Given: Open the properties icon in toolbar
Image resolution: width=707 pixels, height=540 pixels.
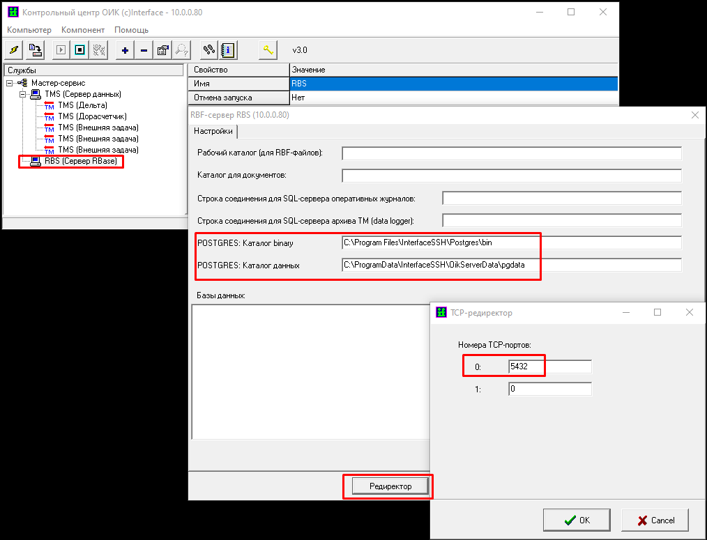Looking at the screenshot, I should (x=163, y=50).
